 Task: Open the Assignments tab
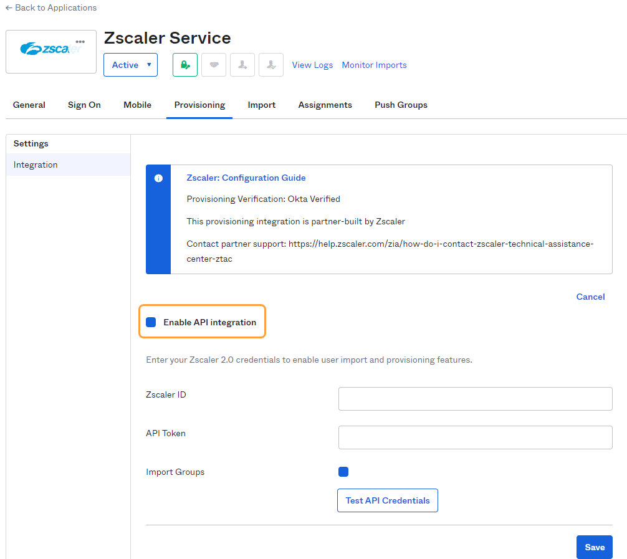click(325, 105)
